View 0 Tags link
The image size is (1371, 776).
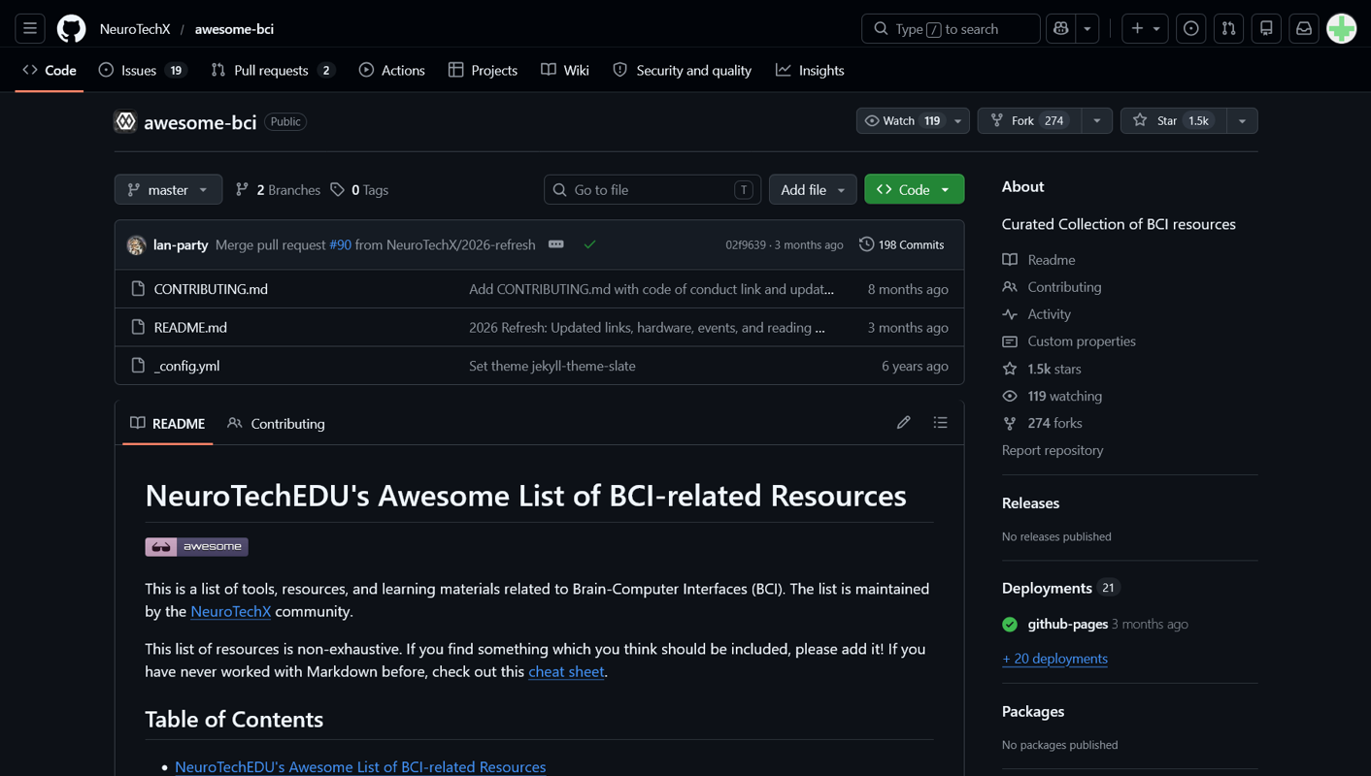click(359, 189)
